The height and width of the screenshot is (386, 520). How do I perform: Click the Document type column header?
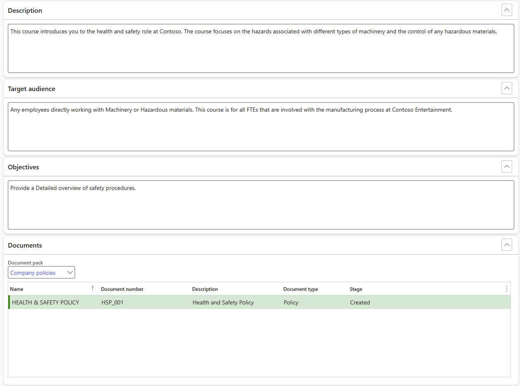pyautogui.click(x=301, y=289)
